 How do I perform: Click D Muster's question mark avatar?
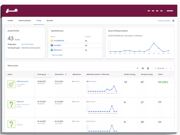[12, 104]
